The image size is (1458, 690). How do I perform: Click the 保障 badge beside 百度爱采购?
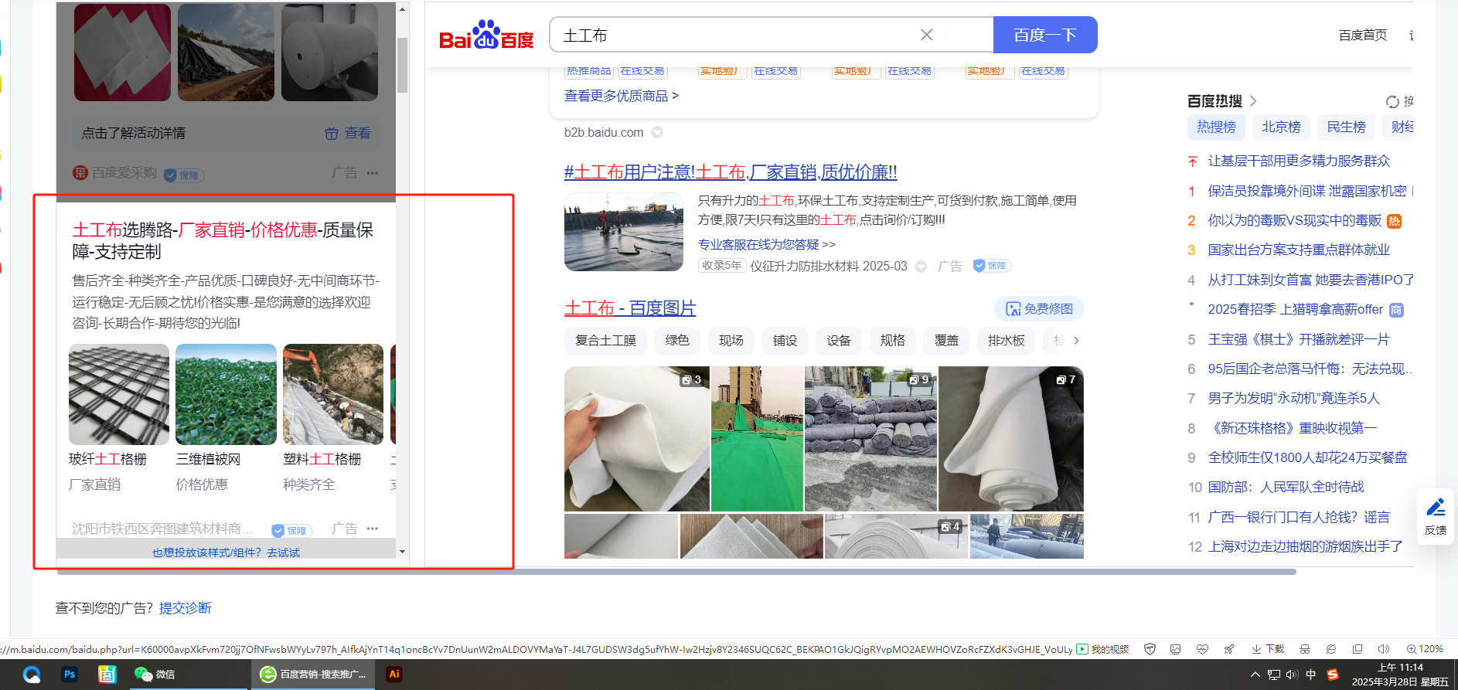coord(184,175)
